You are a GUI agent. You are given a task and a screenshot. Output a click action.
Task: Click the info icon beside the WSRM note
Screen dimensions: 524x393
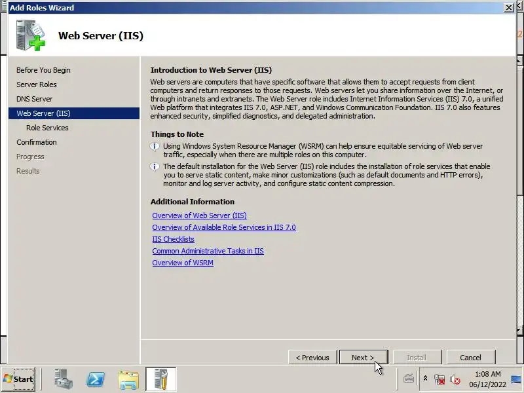click(155, 146)
